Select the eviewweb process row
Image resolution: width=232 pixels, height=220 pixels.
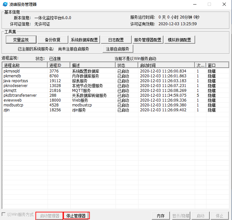point(116,100)
